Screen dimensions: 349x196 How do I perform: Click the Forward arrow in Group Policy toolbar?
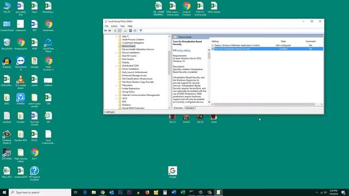[110, 30]
